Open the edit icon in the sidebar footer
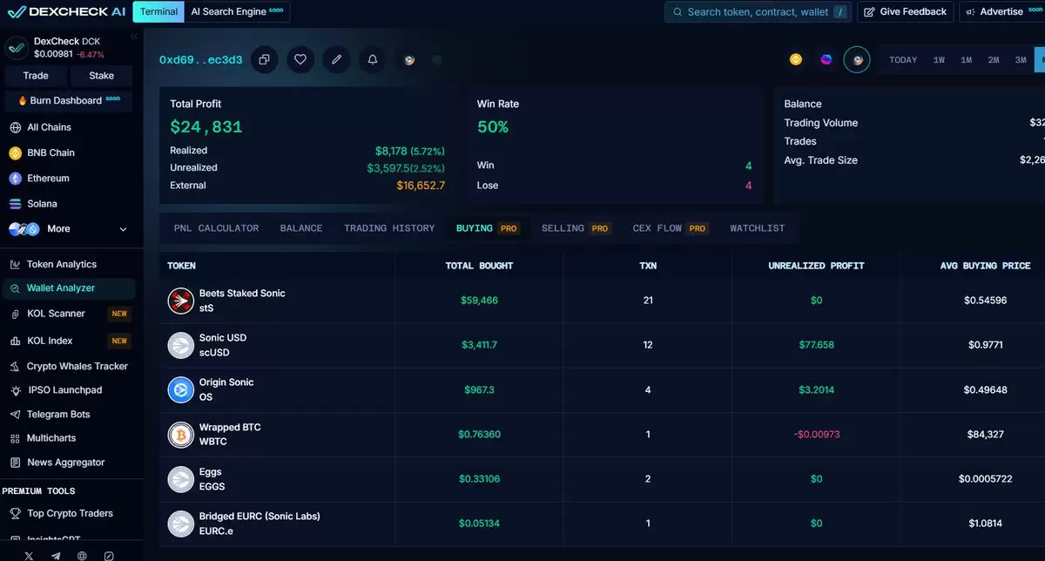 click(109, 555)
